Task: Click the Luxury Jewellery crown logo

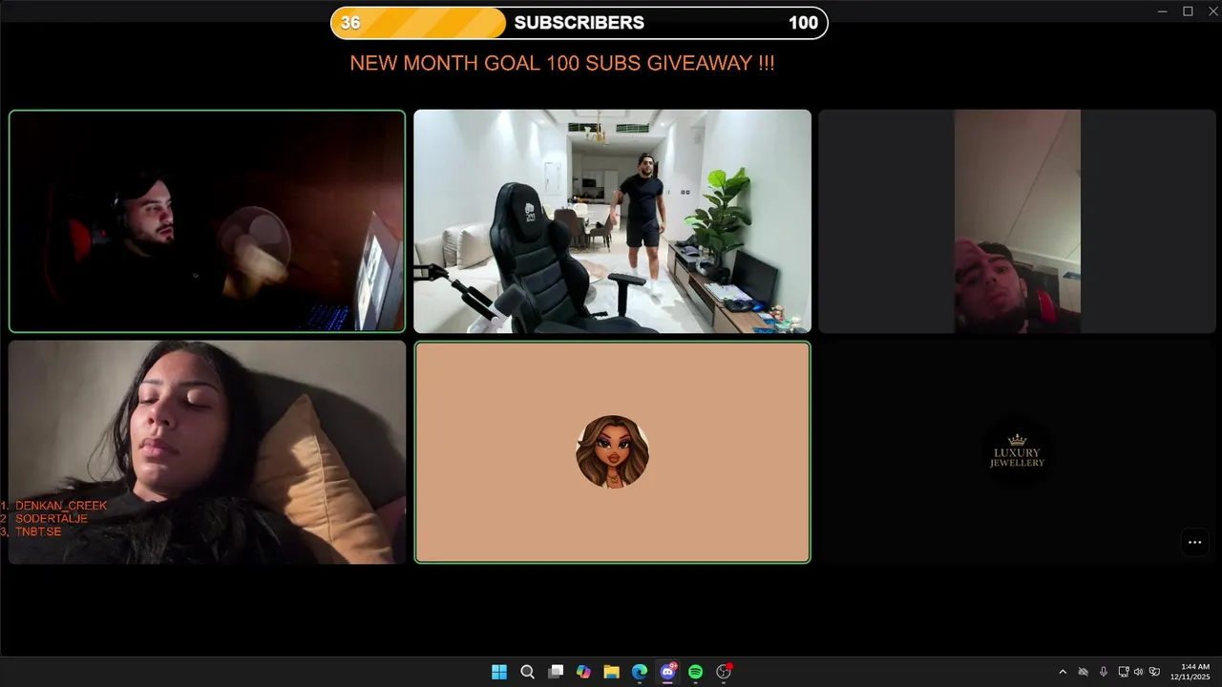Action: tap(1017, 452)
